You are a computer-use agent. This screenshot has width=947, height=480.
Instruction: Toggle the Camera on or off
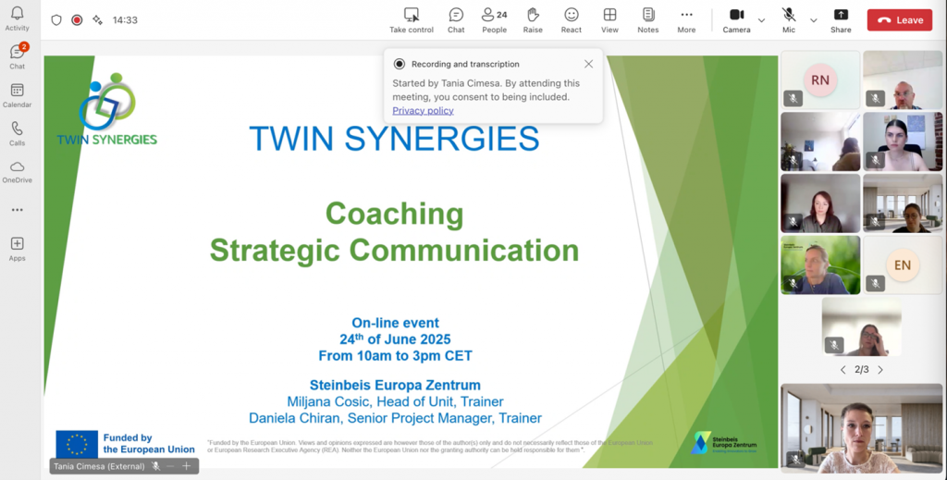737,20
